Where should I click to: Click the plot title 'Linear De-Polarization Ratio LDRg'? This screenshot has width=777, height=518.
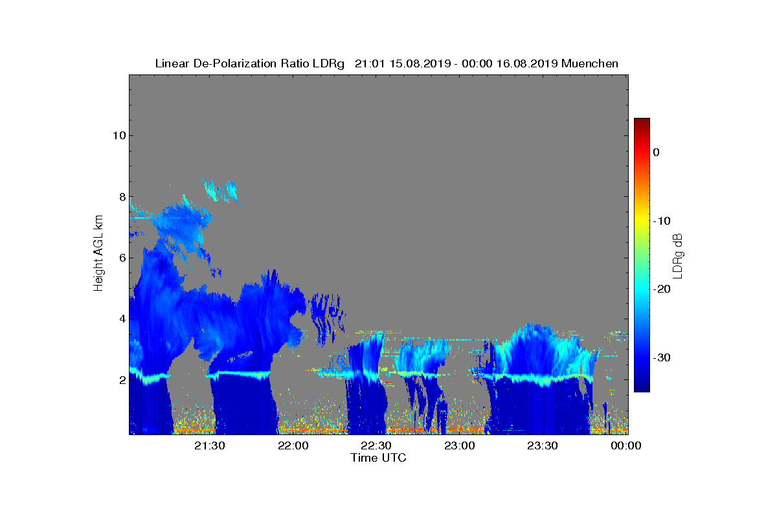250,63
